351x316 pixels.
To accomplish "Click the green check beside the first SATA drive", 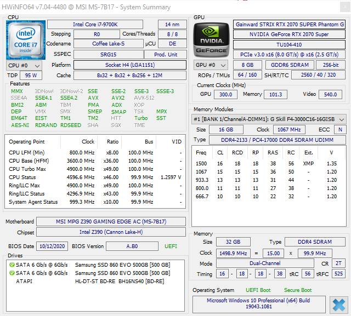I will [12, 265].
